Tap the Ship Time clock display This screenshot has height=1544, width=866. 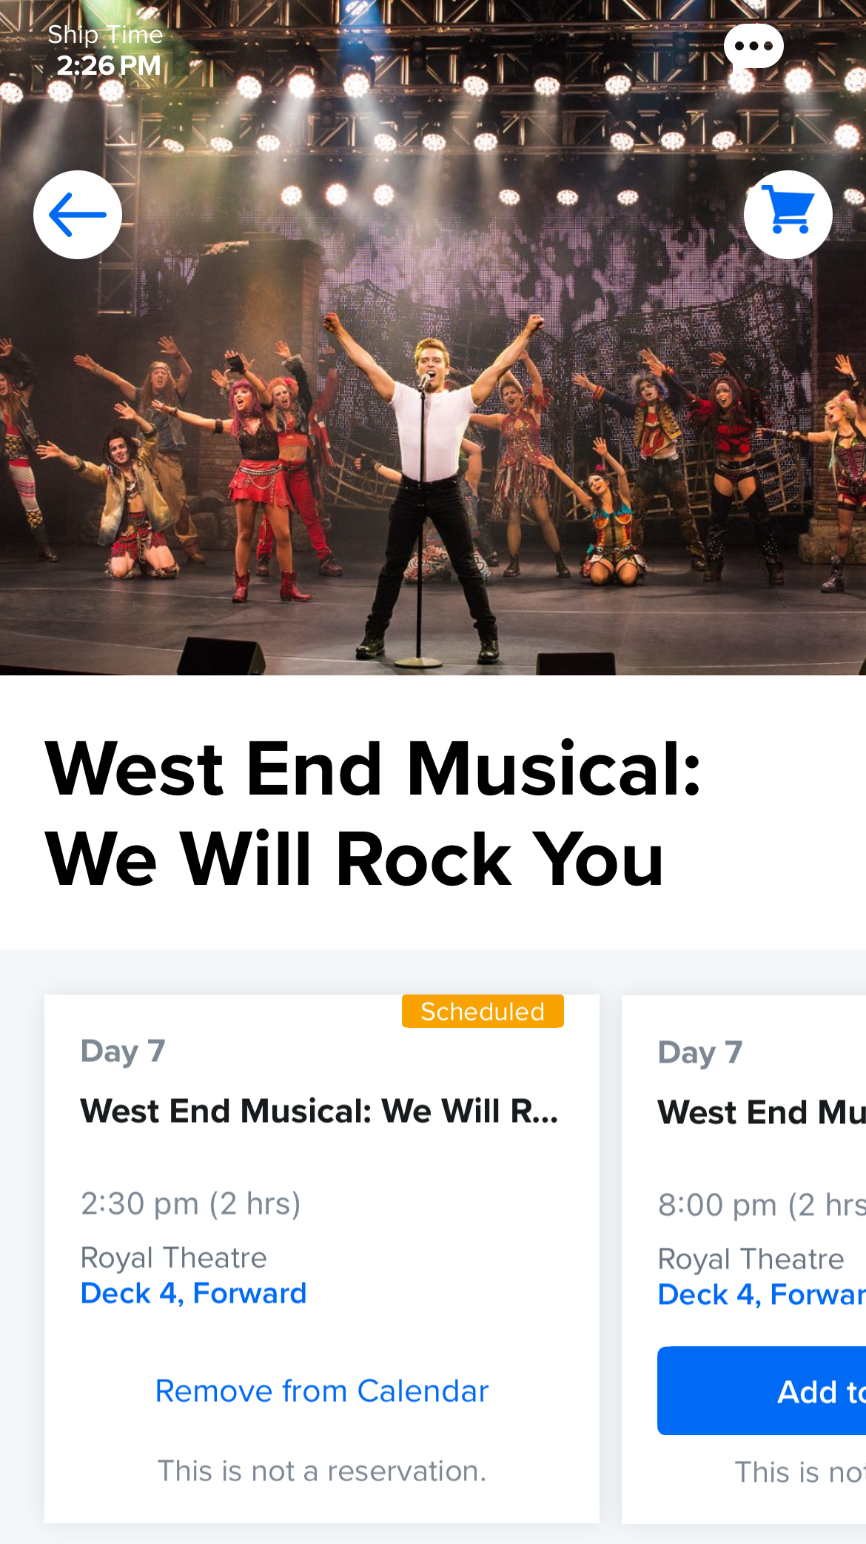click(105, 50)
